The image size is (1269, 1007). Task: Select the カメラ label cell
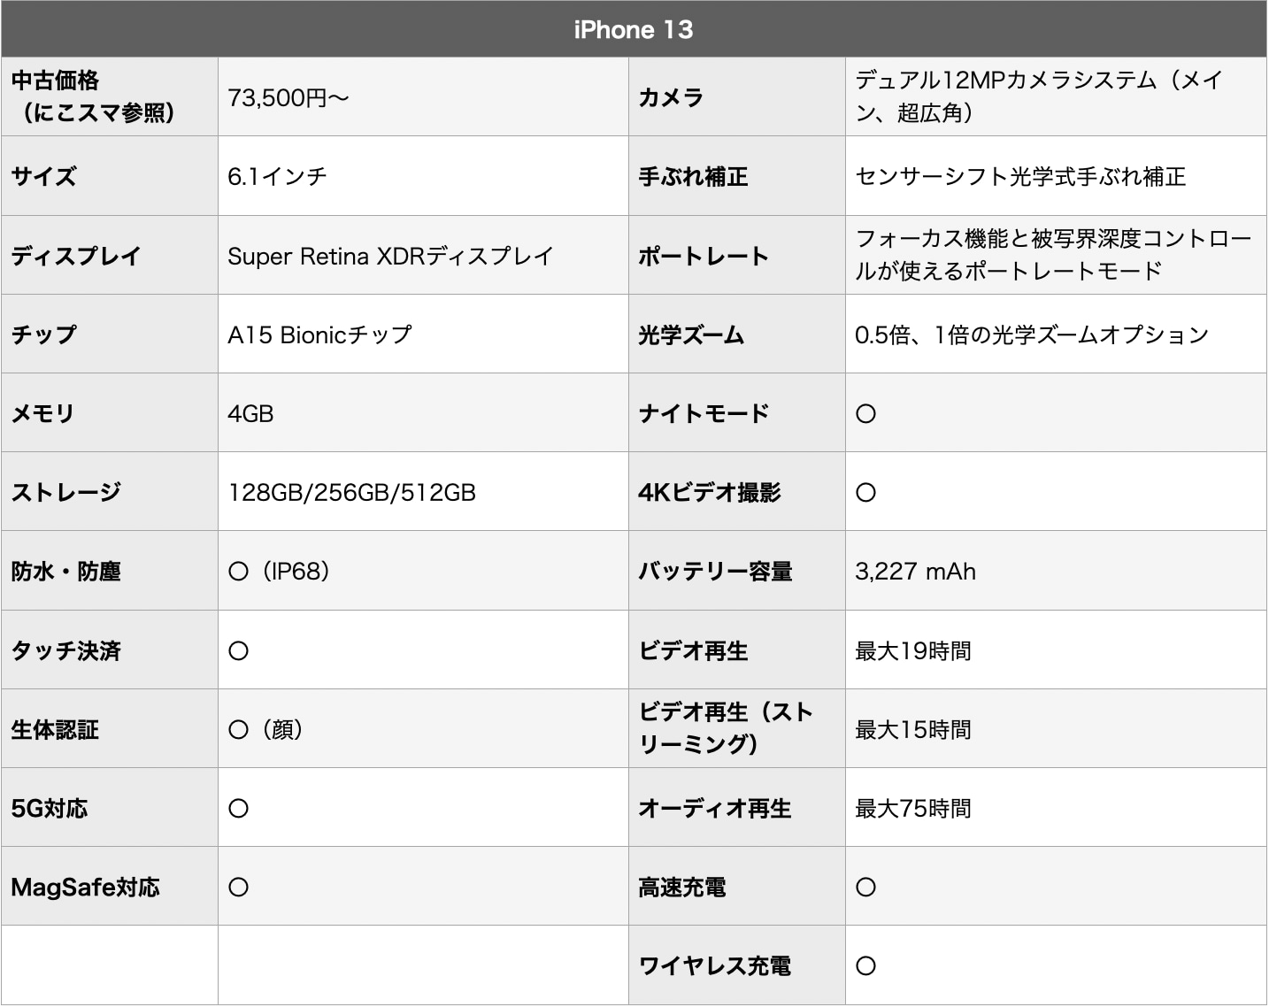737,96
